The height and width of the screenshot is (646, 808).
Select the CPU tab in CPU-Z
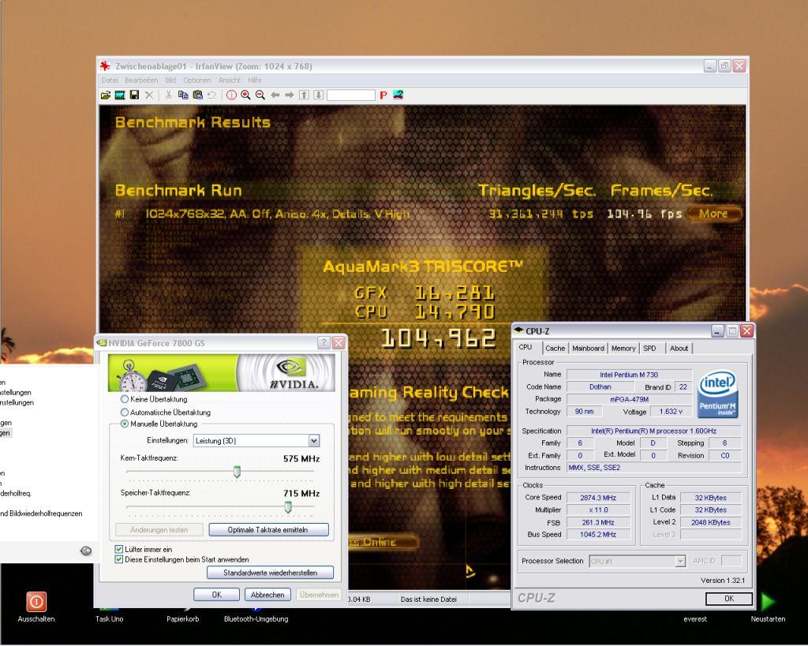(x=526, y=348)
